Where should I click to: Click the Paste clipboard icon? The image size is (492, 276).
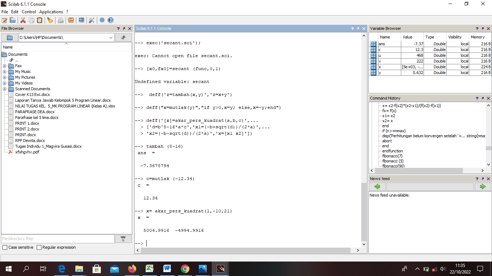point(40,20)
